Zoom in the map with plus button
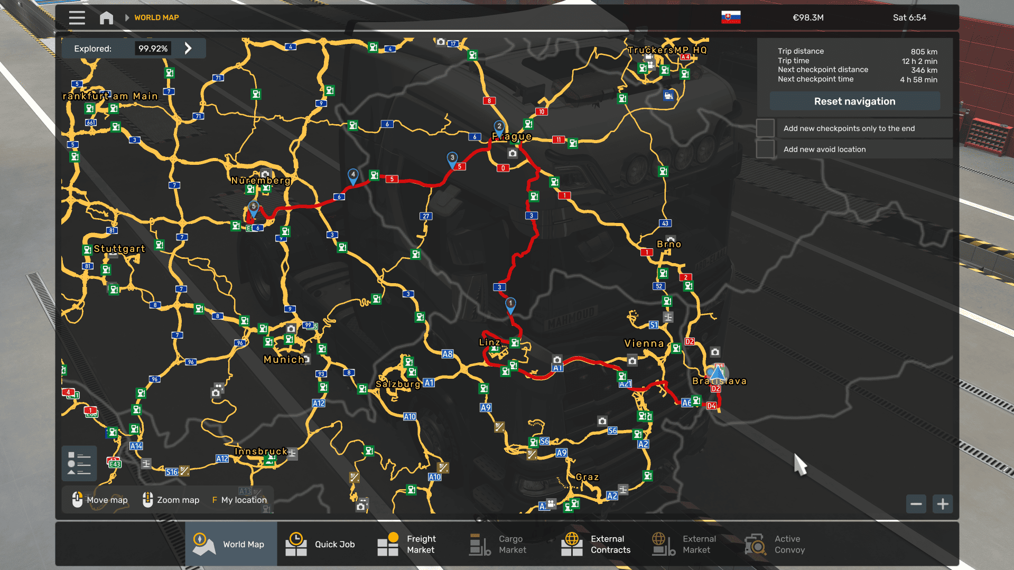The height and width of the screenshot is (570, 1014). click(x=943, y=504)
